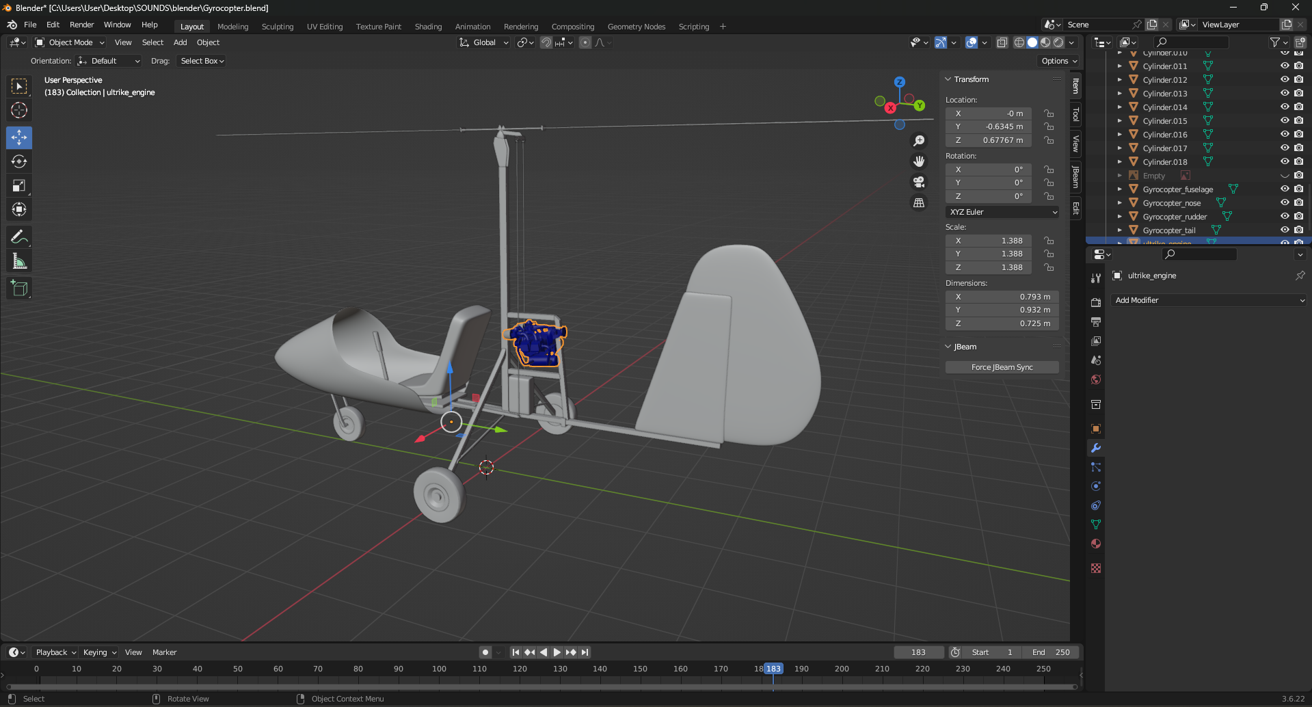Switch to orthographic/perspective grid view icon
Screen dimensions: 1312x707
(x=919, y=203)
